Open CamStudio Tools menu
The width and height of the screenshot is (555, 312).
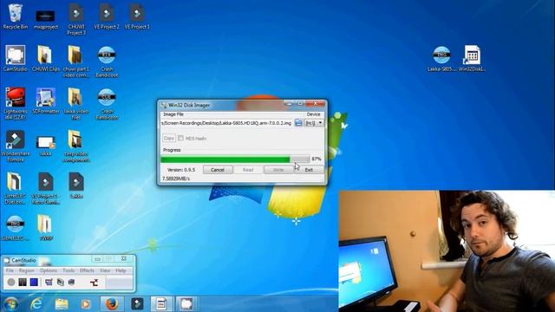(69, 270)
